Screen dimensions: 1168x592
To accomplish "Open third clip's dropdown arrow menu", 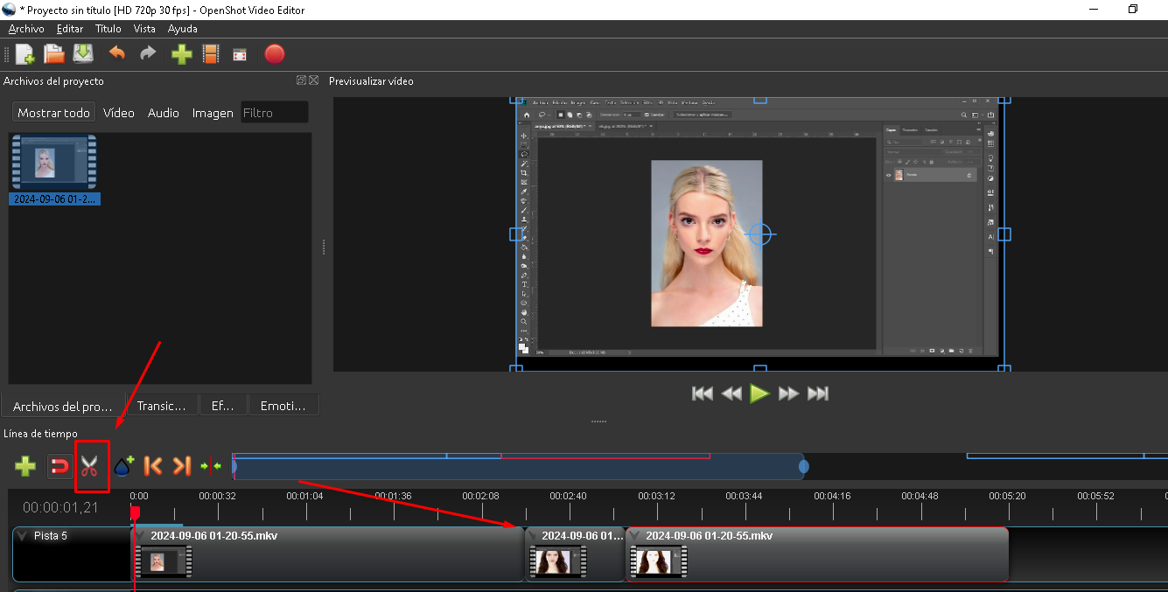I will [636, 536].
